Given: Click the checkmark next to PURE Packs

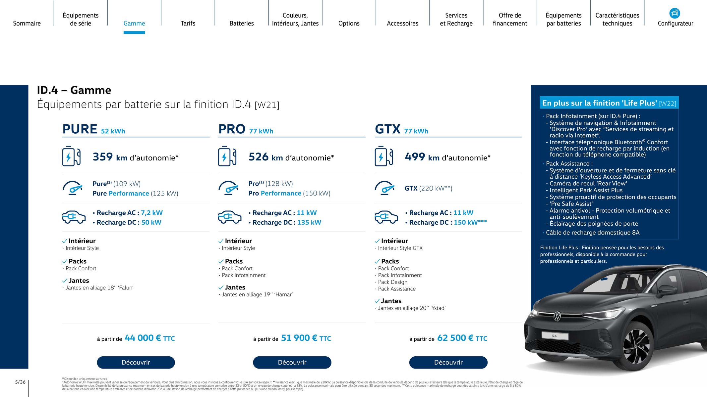Looking at the screenshot, I should [65, 261].
